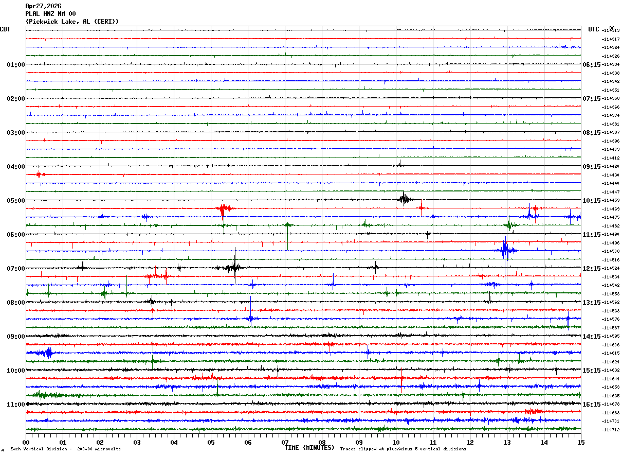Click minute tick label 09 on bottom axis

coord(359,442)
